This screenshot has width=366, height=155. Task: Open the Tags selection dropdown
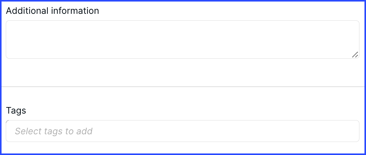(183, 131)
